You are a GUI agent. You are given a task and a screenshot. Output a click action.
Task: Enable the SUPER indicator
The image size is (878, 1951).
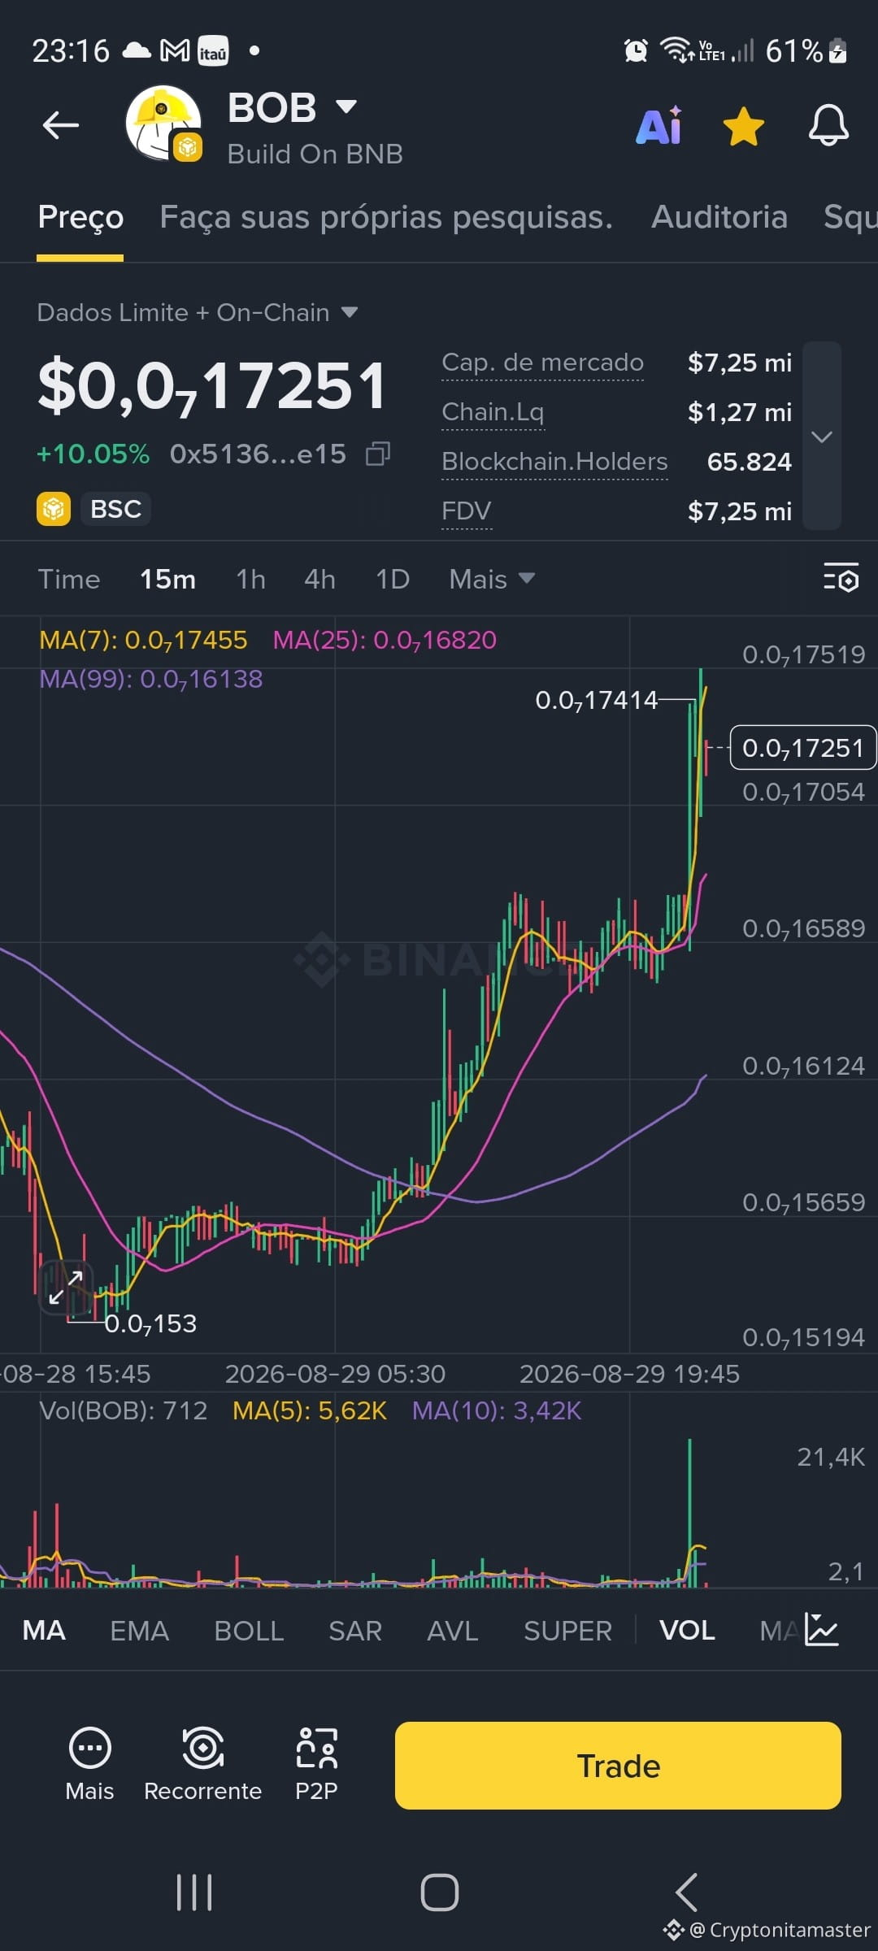567,1631
